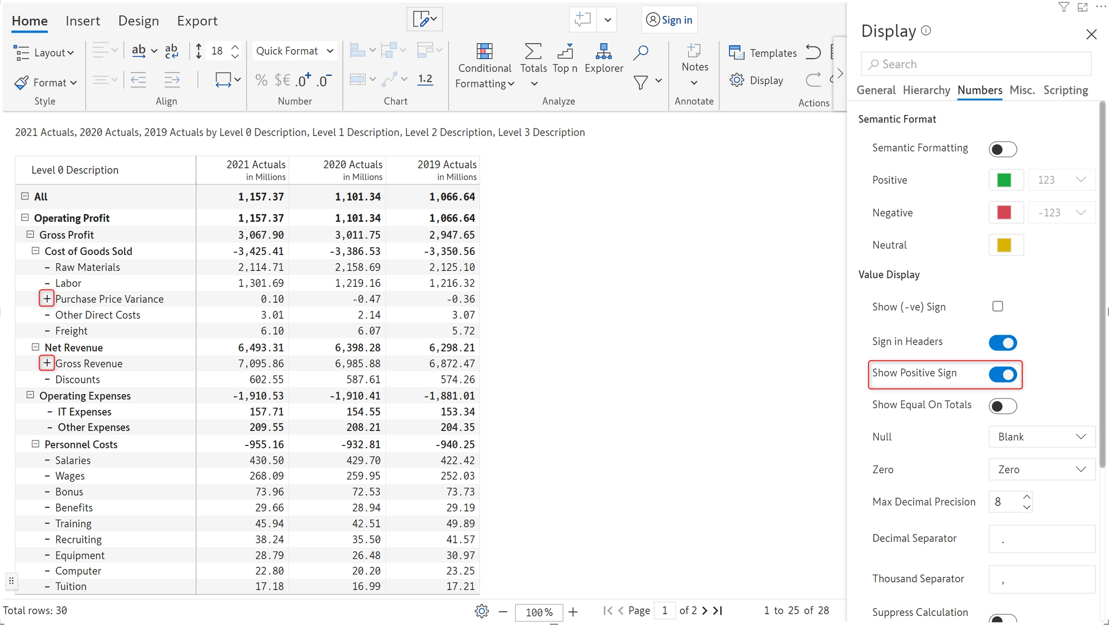The height and width of the screenshot is (625, 1109).
Task: Click the search magnifier icon in ribbon
Action: tap(641, 52)
